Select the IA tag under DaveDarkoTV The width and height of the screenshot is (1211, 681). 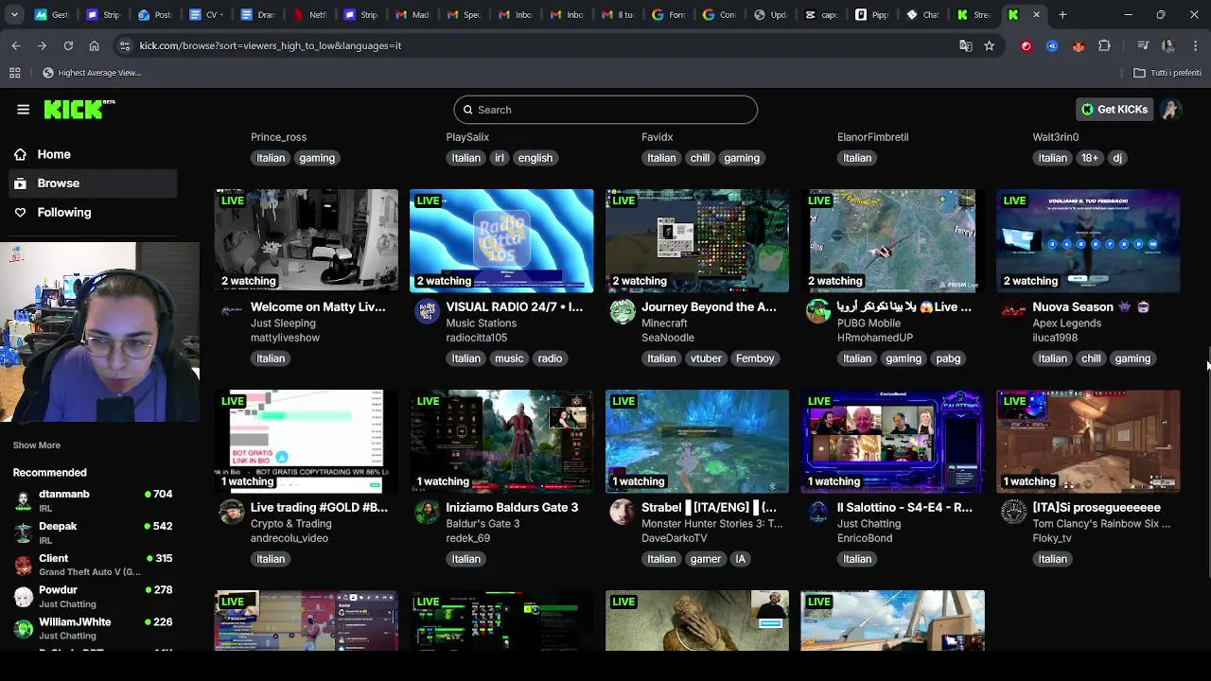click(741, 559)
